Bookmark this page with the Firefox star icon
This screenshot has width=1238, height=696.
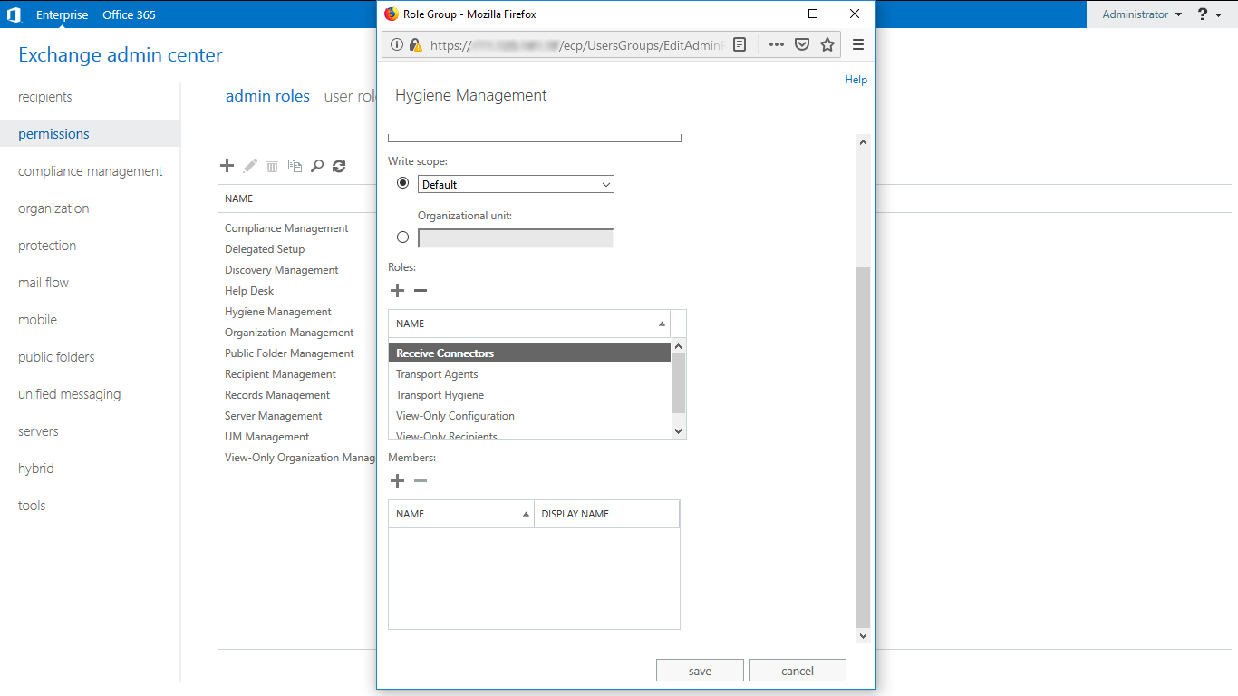coord(827,44)
